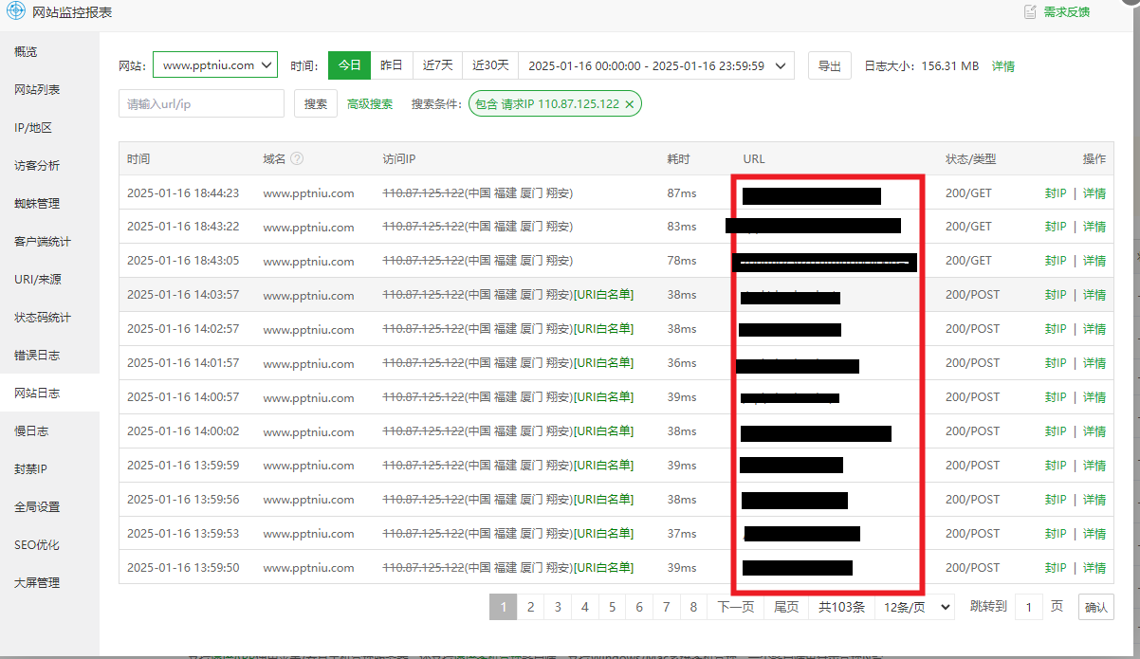The image size is (1140, 659).
Task: Click 封IP for the 14:01:57 row
Action: coord(1056,363)
